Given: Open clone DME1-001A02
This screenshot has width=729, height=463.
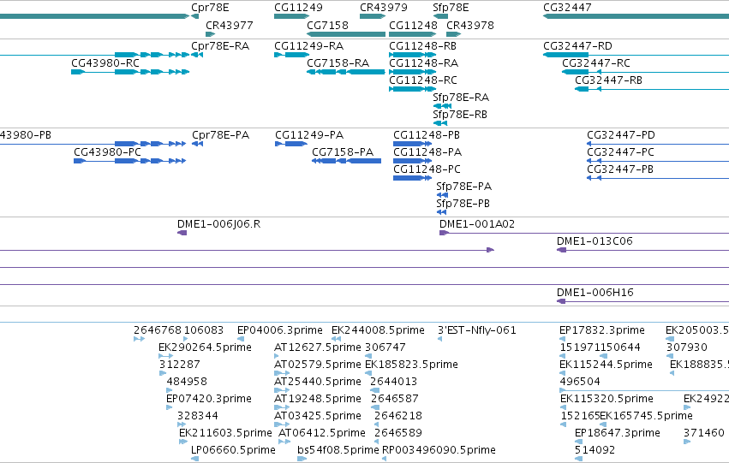Looking at the screenshot, I should point(477,224).
